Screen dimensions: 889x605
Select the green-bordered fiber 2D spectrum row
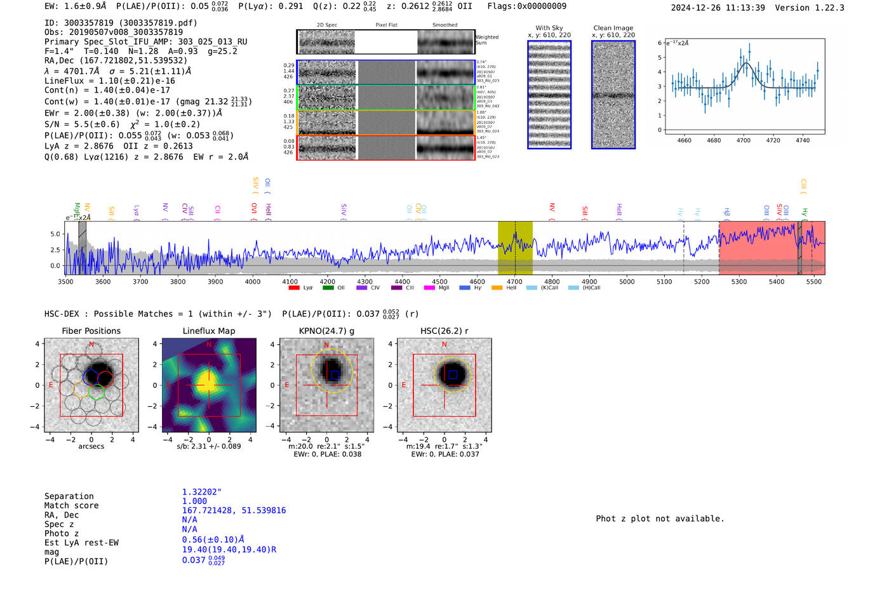point(385,98)
